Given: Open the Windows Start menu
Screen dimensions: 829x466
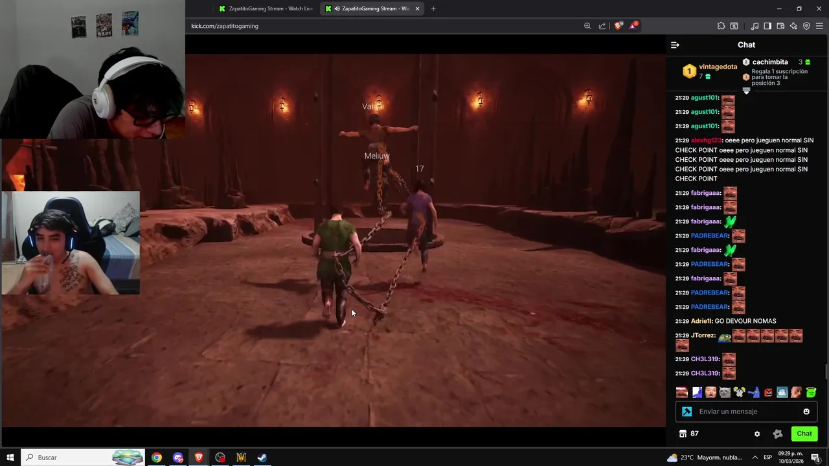Looking at the screenshot, I should [10, 458].
